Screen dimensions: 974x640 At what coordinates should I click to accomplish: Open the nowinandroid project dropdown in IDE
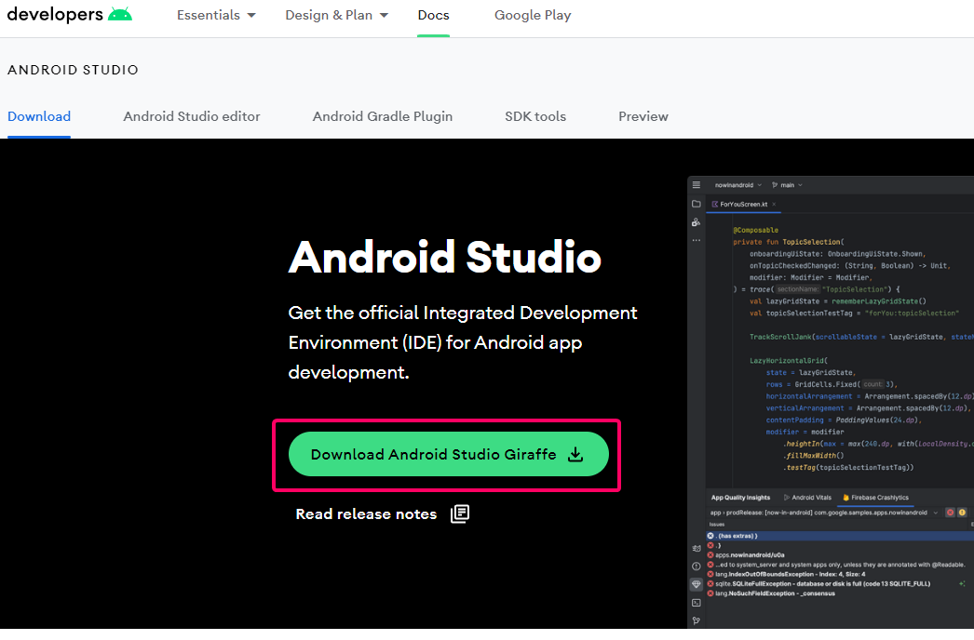pos(738,185)
